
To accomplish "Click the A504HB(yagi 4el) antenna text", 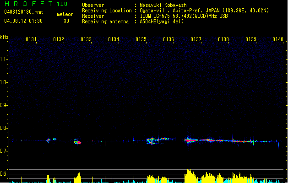I will (x=162, y=22).
